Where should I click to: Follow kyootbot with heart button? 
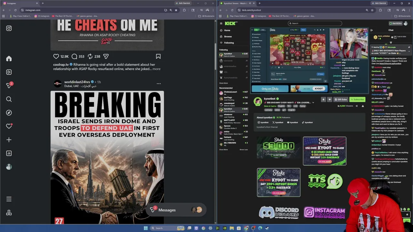click(x=329, y=100)
